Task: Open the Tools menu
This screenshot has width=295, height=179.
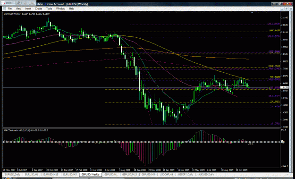Action: pyautogui.click(x=49, y=9)
